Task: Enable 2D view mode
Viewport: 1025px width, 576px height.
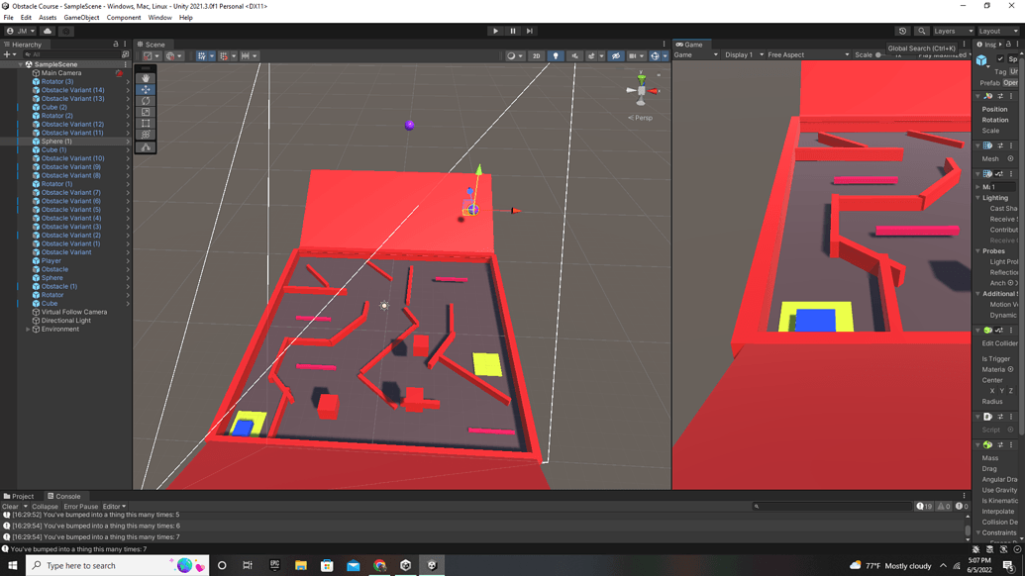Action: click(x=536, y=55)
